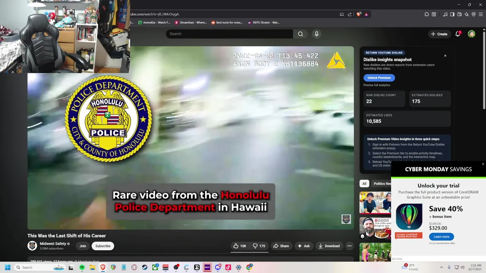Click the taskbar Search box
The width and height of the screenshot is (486, 273).
pyautogui.click(x=41, y=267)
